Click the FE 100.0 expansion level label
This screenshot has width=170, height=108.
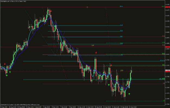coord(162,79)
